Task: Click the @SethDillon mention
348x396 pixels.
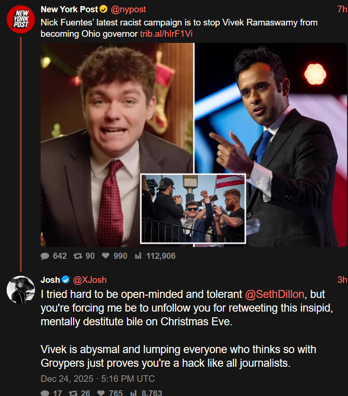Action: (275, 294)
